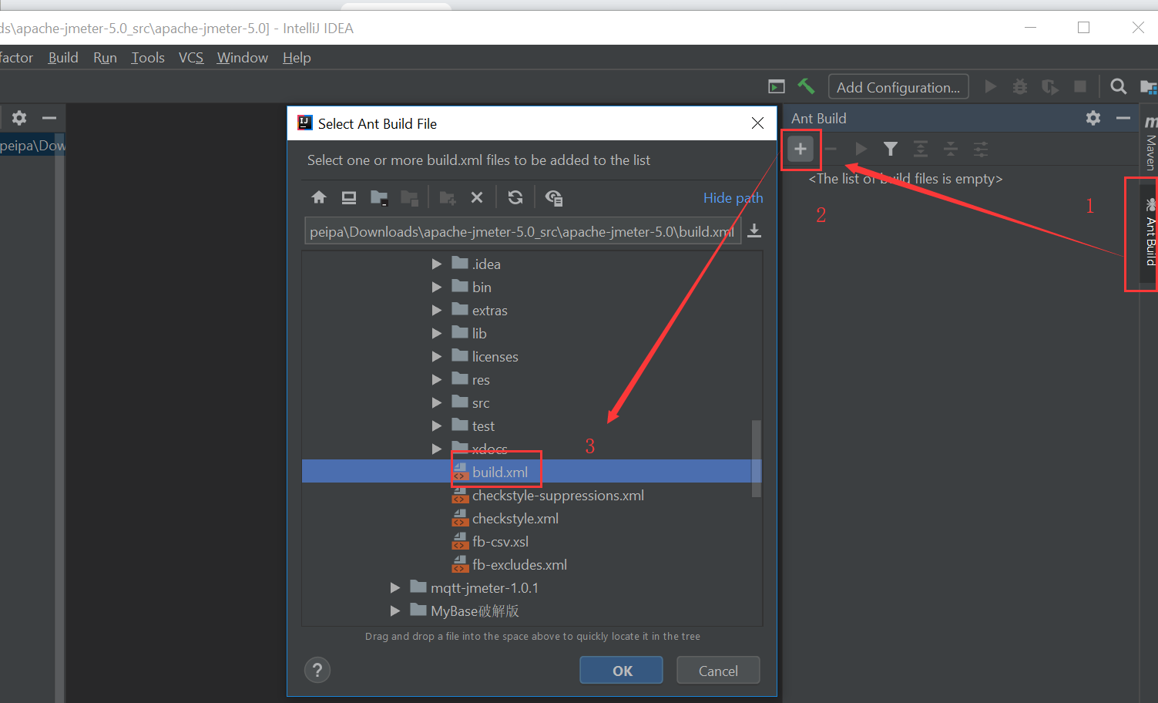Open the Maven side tool window tab
Viewport: 1158px width, 703px height.
(x=1150, y=142)
